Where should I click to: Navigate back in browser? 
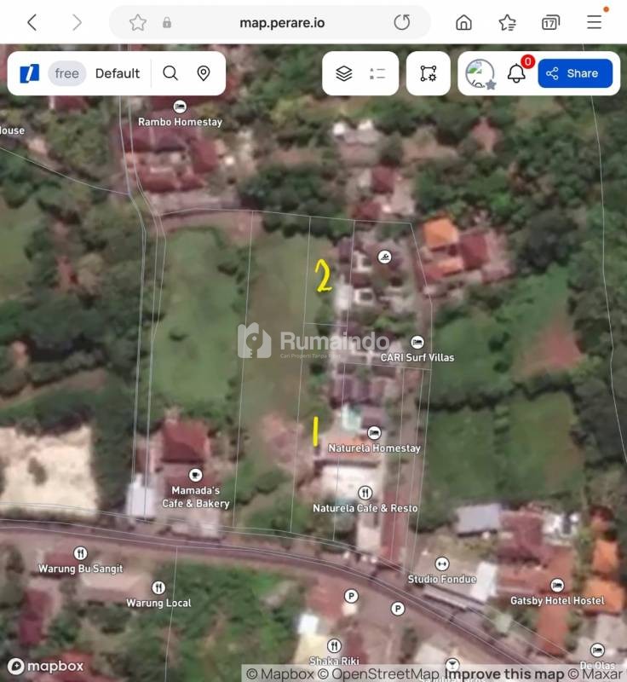click(x=32, y=23)
